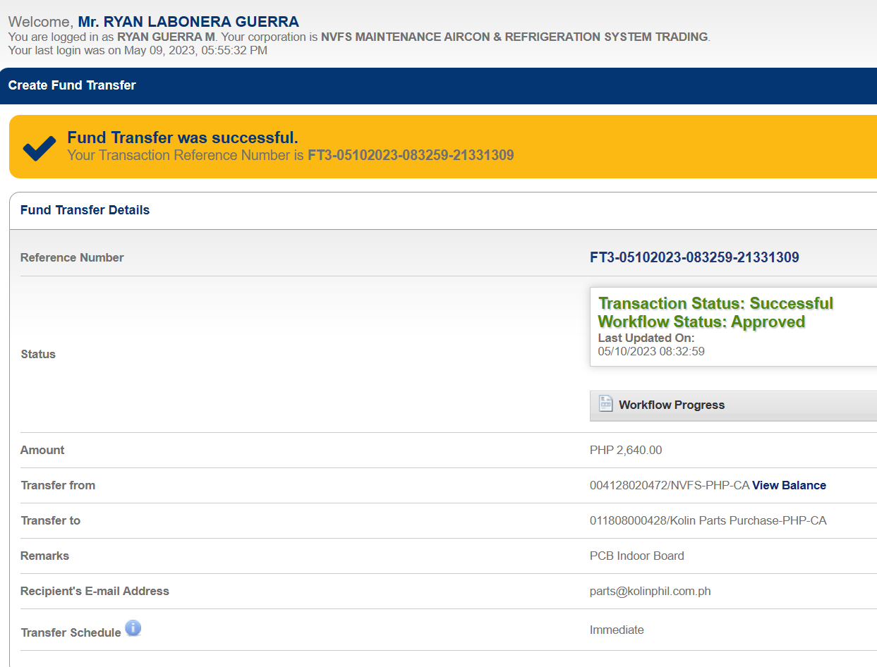Click the Create Fund Transfer header bar
877x667 pixels.
click(72, 85)
